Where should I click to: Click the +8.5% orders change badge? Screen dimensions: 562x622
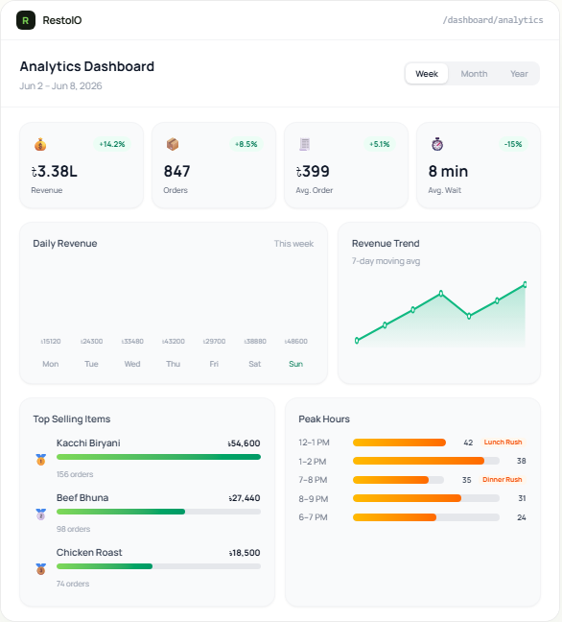(x=246, y=144)
